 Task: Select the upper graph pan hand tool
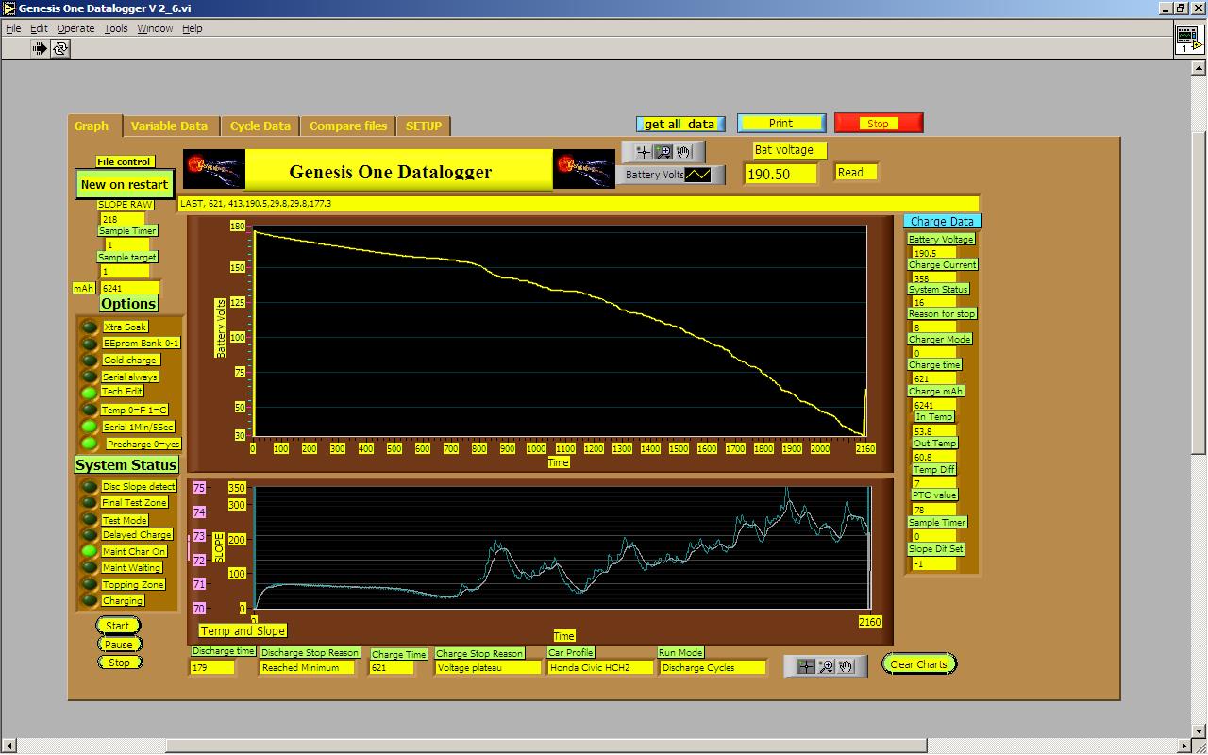coord(683,152)
